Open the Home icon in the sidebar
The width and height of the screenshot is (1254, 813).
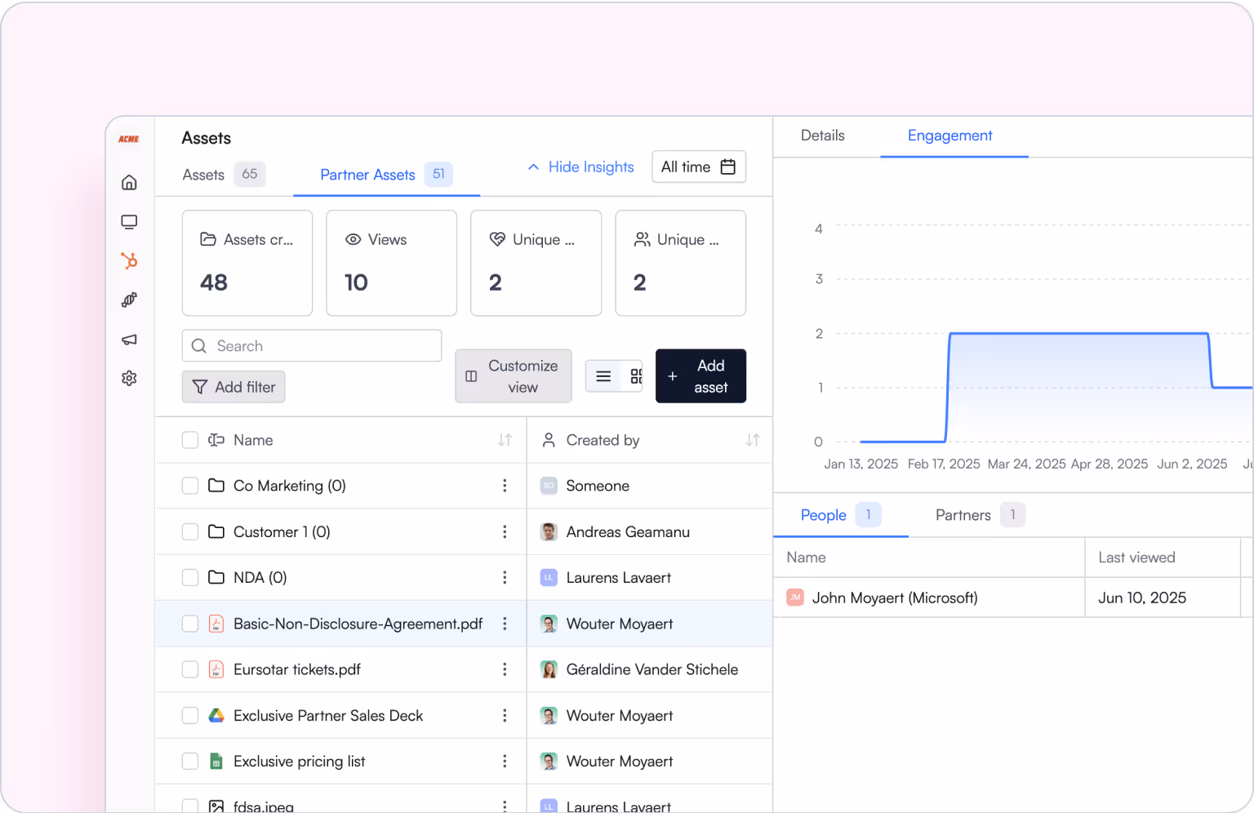pyautogui.click(x=129, y=183)
